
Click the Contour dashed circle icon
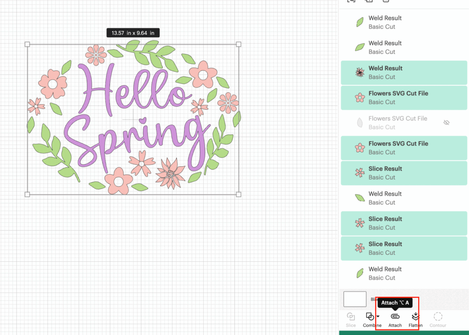pyautogui.click(x=438, y=317)
